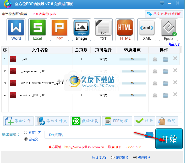Select the TXT conversion format
The width and height of the screenshot is (185, 163).
point(103,30)
